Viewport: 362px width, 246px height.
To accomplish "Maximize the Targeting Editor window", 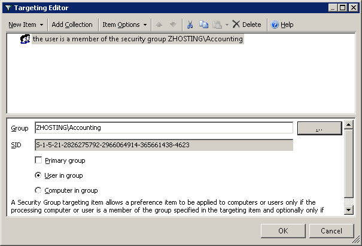I will [343, 8].
